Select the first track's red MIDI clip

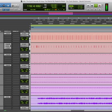tap(71, 38)
